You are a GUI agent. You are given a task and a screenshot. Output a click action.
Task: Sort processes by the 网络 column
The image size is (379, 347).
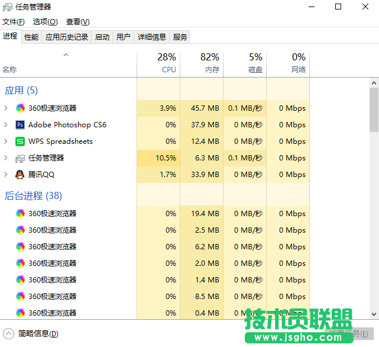pos(288,64)
